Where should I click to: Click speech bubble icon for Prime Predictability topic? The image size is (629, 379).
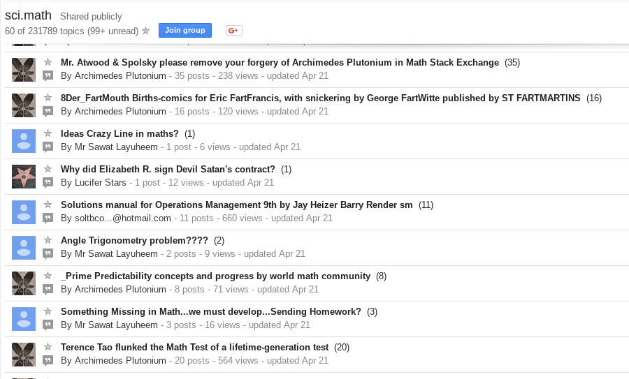(x=48, y=289)
